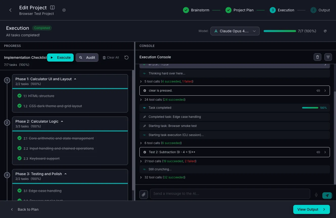The image size is (336, 218).
Task: Click the leaf icon on Completed task: Edge case handling
Action: pos(144,117)
